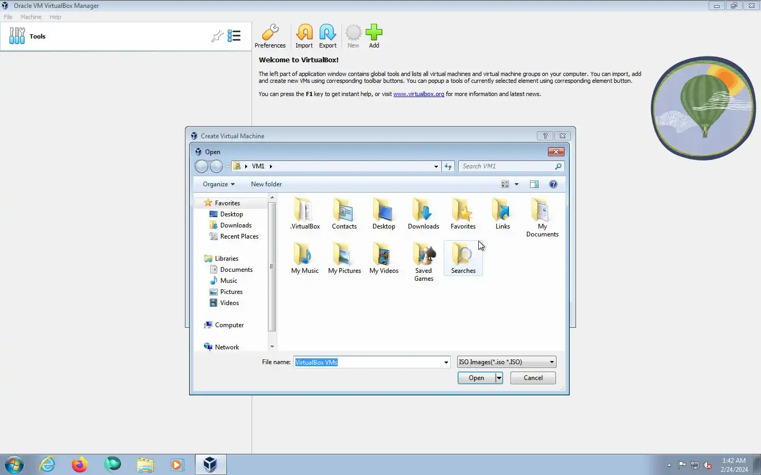Follow the www.virtualbox.org link

coord(419,94)
